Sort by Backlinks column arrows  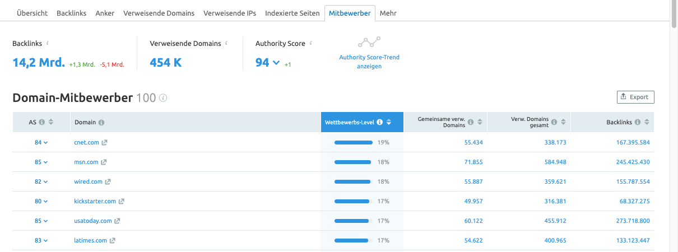pos(647,122)
